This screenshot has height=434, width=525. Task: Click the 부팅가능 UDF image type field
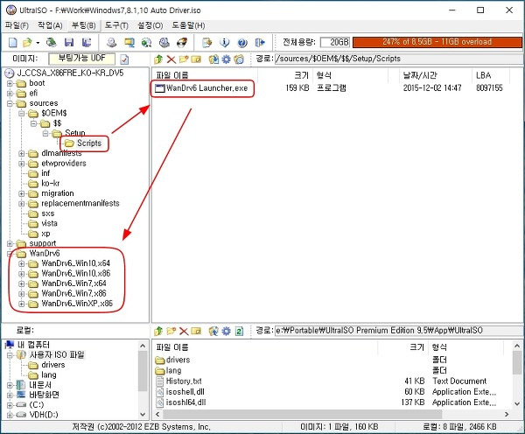pyautogui.click(x=82, y=59)
